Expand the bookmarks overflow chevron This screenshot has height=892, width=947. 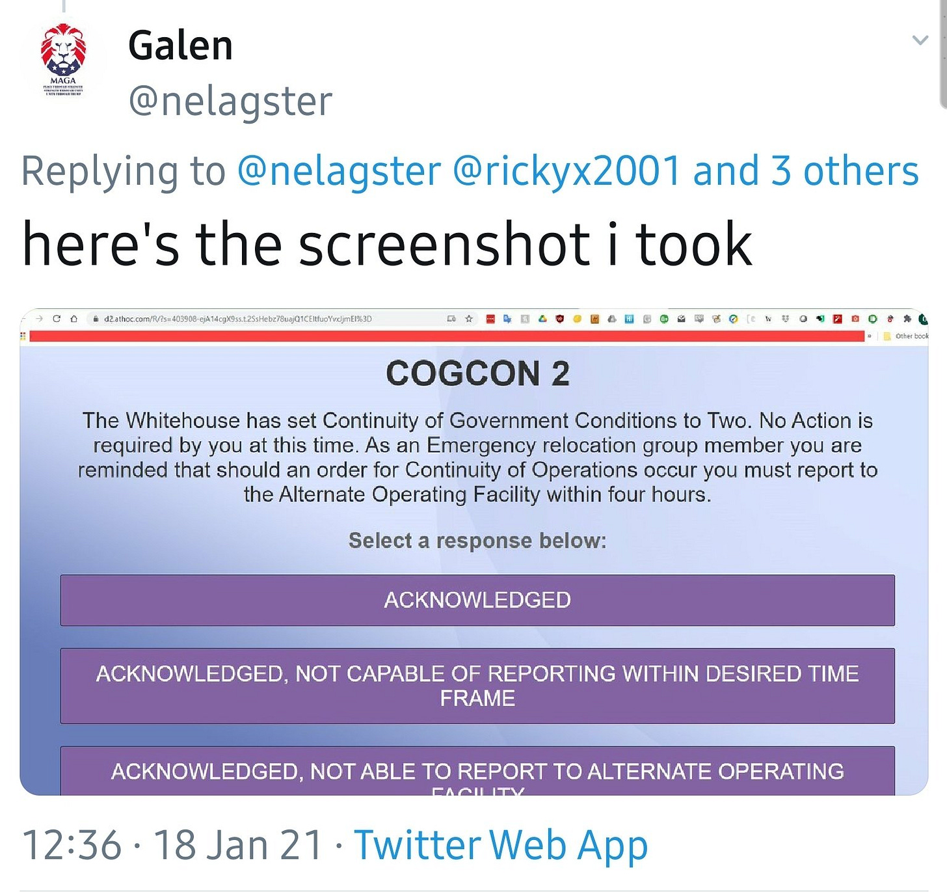870,336
